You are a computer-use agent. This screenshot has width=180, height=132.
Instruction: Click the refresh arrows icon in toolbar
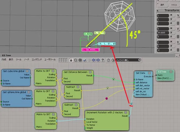pos(76,60)
